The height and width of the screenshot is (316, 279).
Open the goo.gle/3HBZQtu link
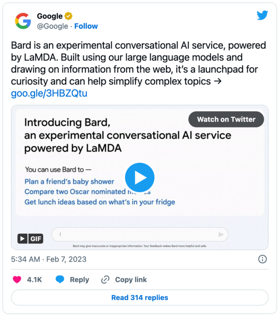(x=49, y=94)
